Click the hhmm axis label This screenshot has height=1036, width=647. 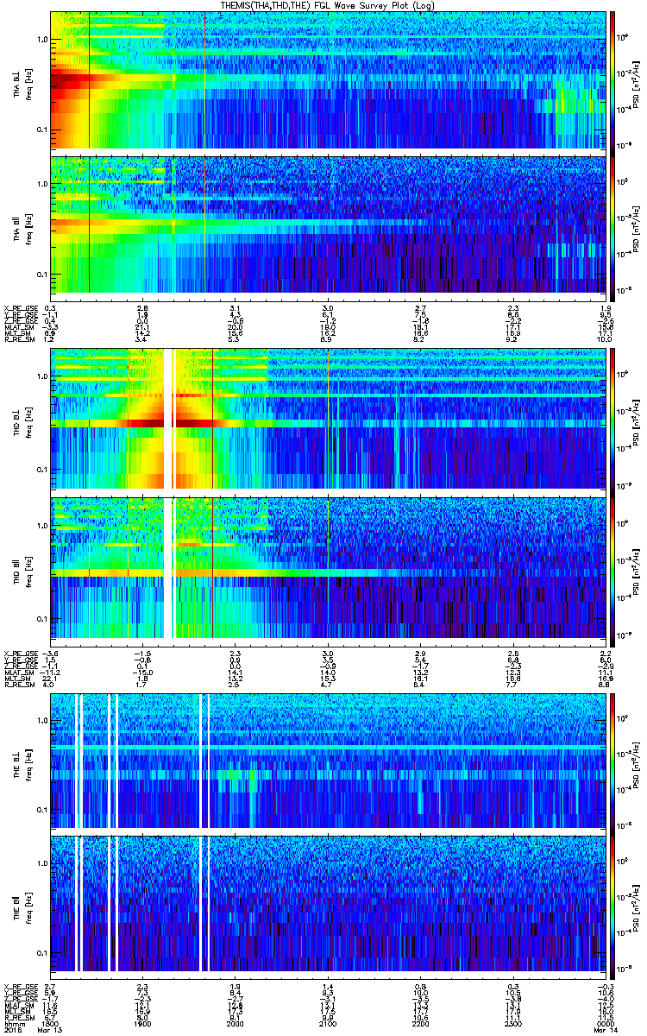[x=13, y=1022]
